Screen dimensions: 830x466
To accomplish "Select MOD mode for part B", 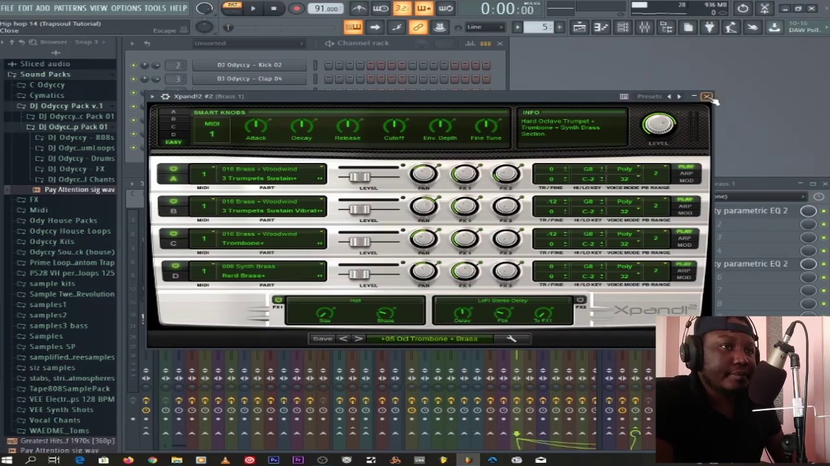I will coord(685,212).
